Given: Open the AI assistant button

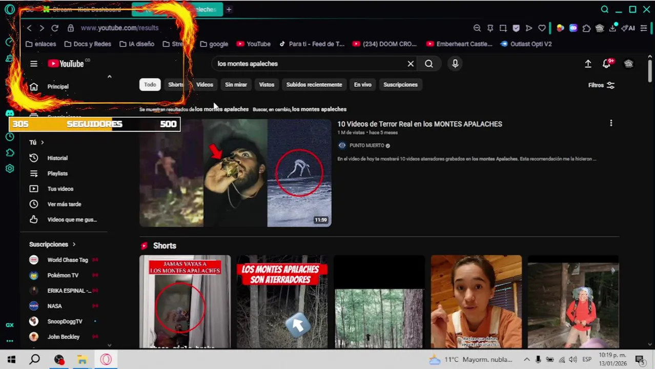Looking at the screenshot, I should (x=628, y=28).
